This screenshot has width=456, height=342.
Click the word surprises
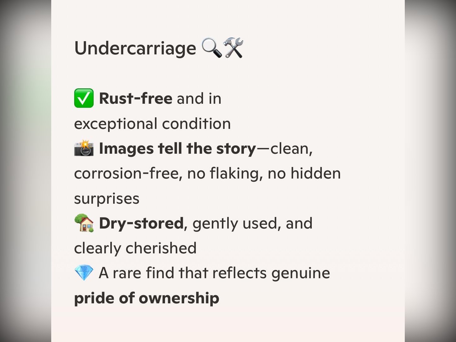coord(107,199)
